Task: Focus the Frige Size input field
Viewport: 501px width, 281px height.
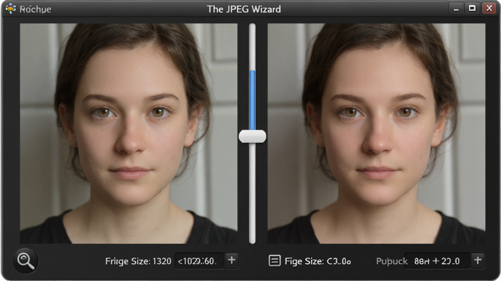Action: coord(199,261)
